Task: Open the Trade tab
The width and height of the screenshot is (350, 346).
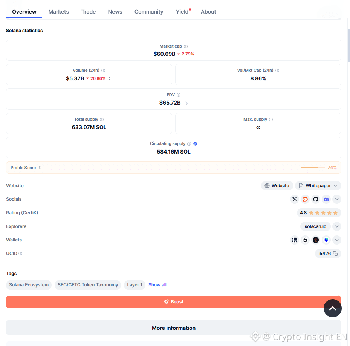Action: 89,12
